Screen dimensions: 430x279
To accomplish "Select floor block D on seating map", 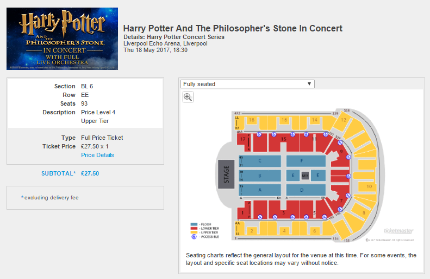I will 306,190.
